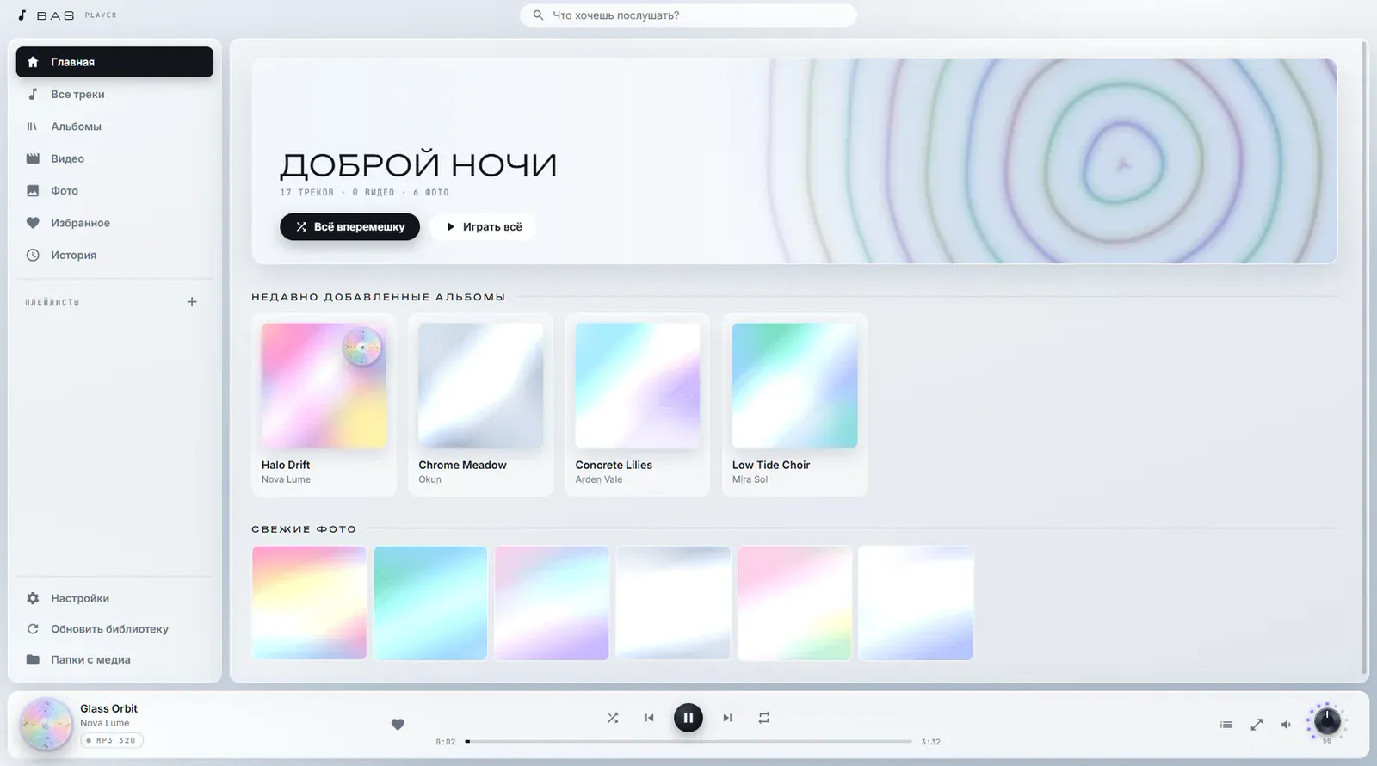
Task: Click the now-playing disc cover art
Action: pos(46,724)
